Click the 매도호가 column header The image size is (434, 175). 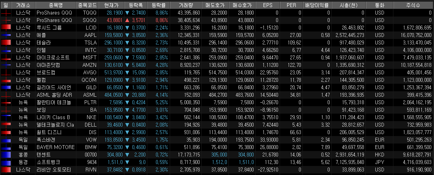click(215, 5)
